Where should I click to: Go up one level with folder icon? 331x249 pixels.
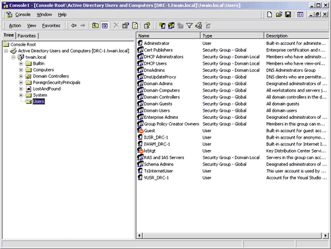(x=95, y=26)
